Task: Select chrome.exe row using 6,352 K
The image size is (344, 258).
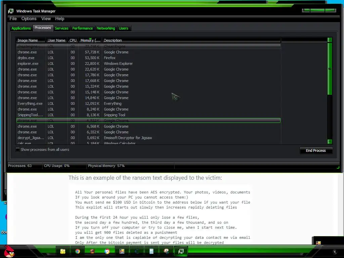Action: pyautogui.click(x=148, y=132)
